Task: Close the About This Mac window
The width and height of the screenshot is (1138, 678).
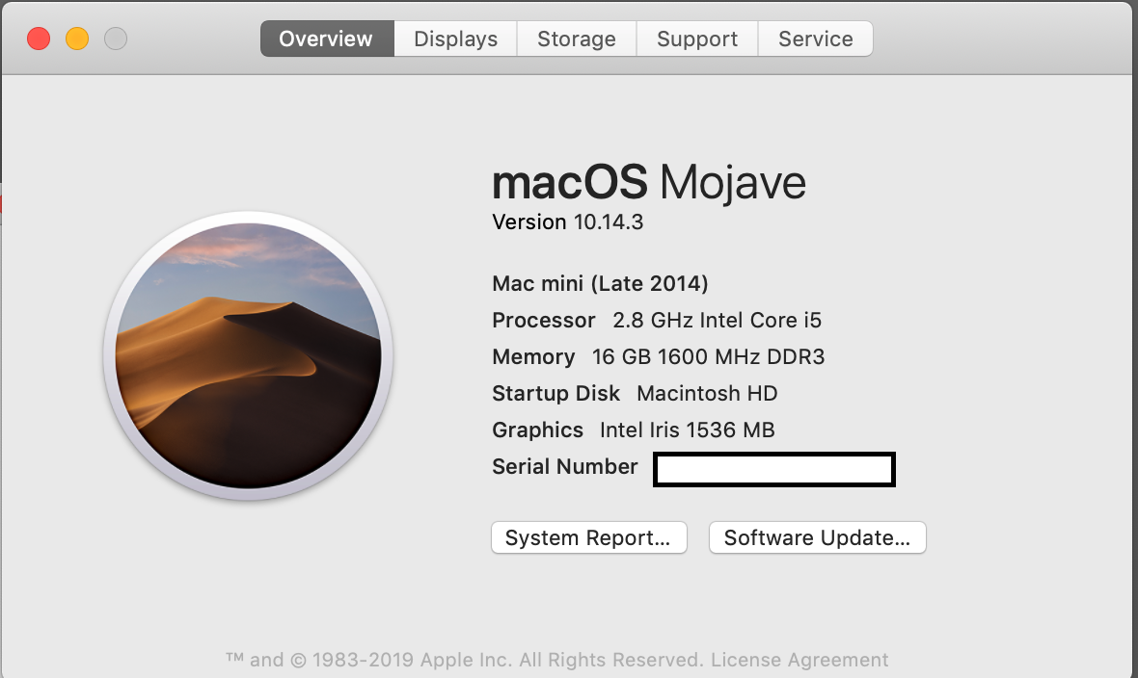Action: (x=39, y=39)
